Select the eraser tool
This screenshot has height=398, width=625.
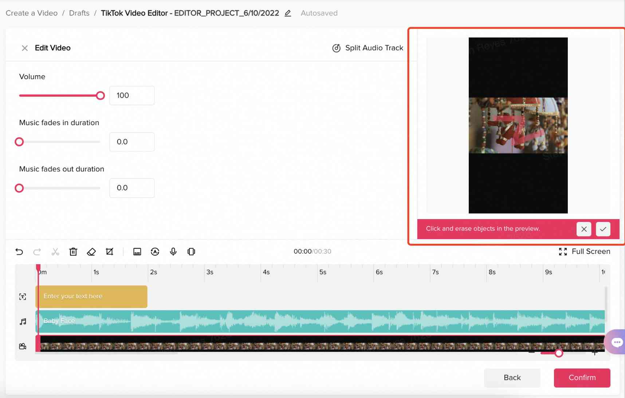(x=91, y=251)
